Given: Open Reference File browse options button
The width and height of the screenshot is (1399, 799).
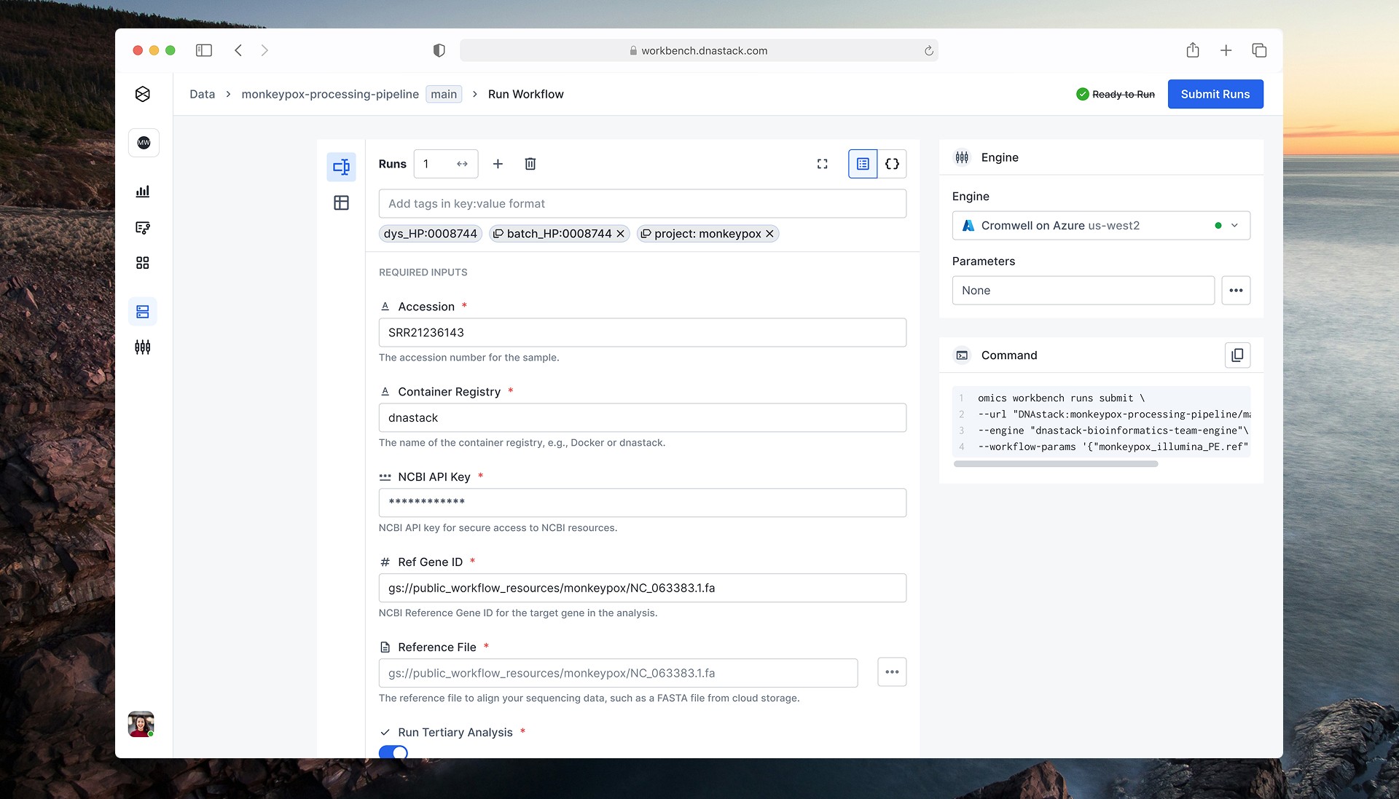Looking at the screenshot, I should [892, 672].
